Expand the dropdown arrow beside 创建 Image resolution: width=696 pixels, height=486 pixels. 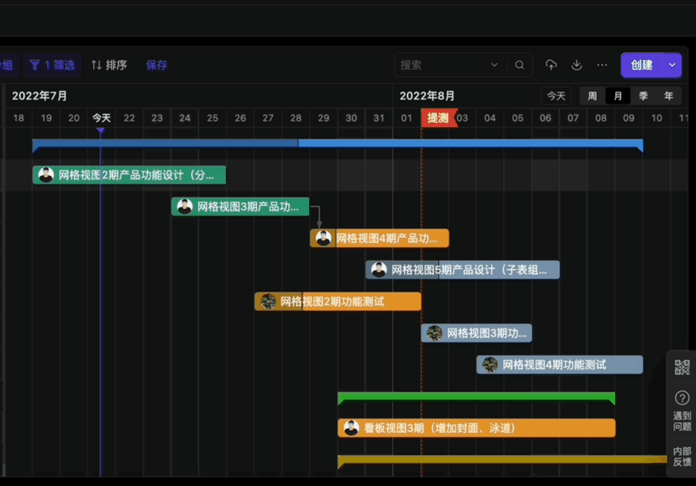pyautogui.click(x=672, y=66)
